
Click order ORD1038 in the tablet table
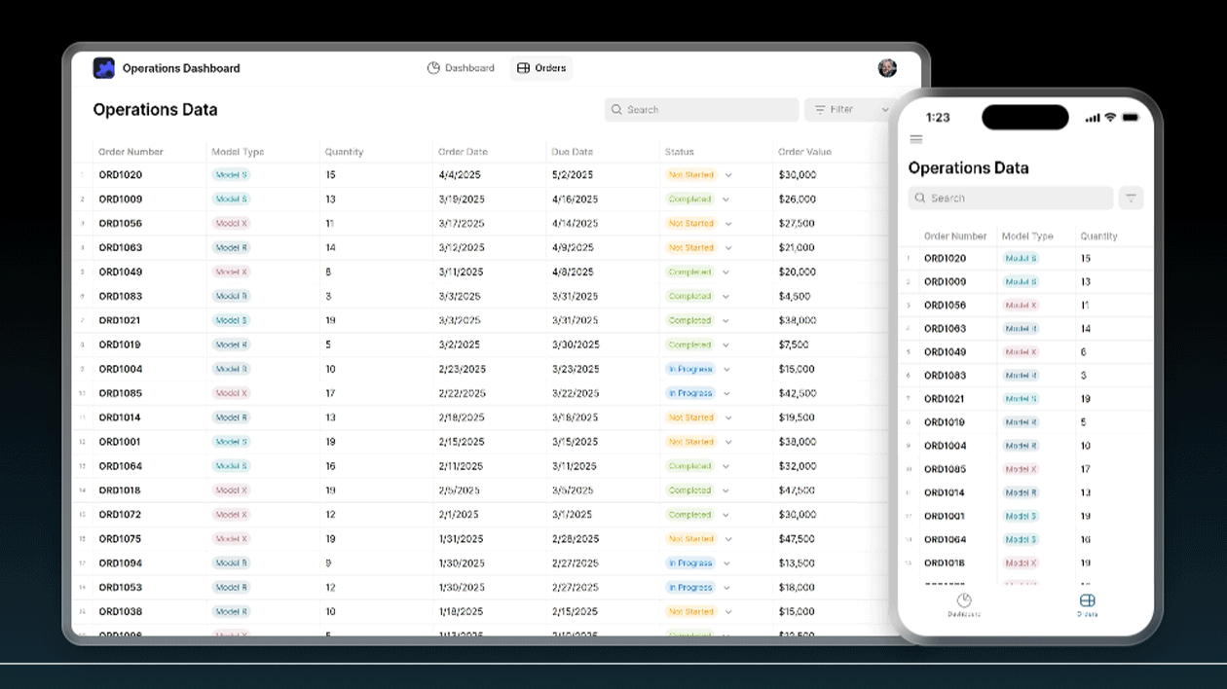click(121, 611)
